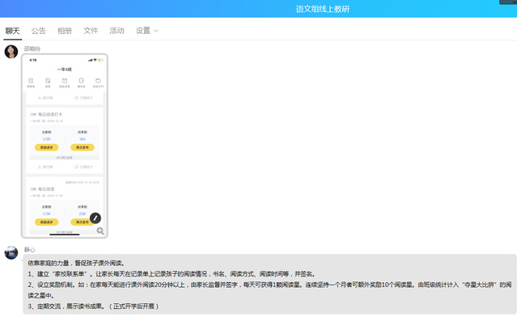Click the magnifier zoom icon on image
This screenshot has height=317, width=517.
[100, 230]
